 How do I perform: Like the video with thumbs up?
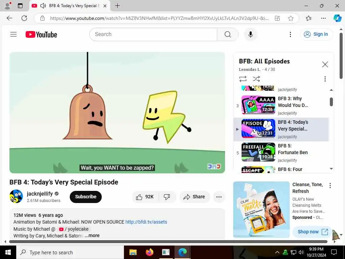tap(145, 197)
